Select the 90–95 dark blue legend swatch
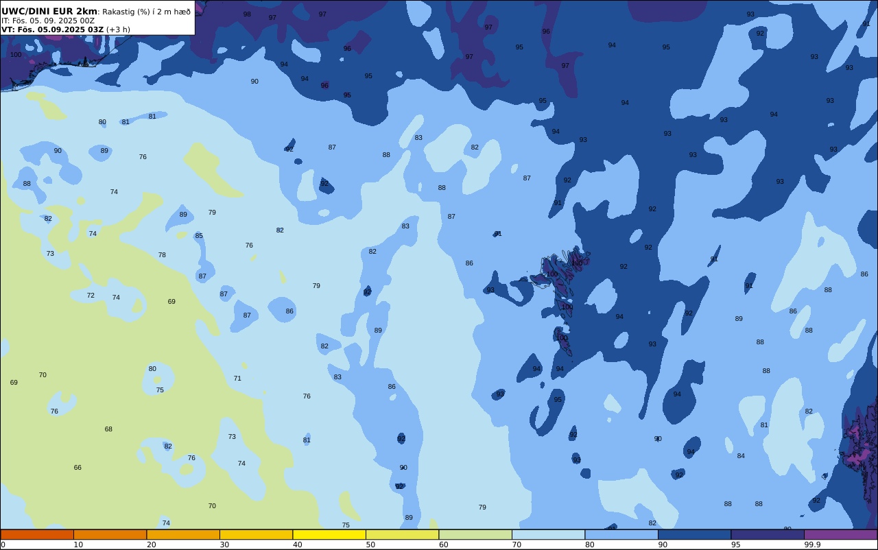Screen dimensions: 878x550 pyautogui.click(x=694, y=535)
